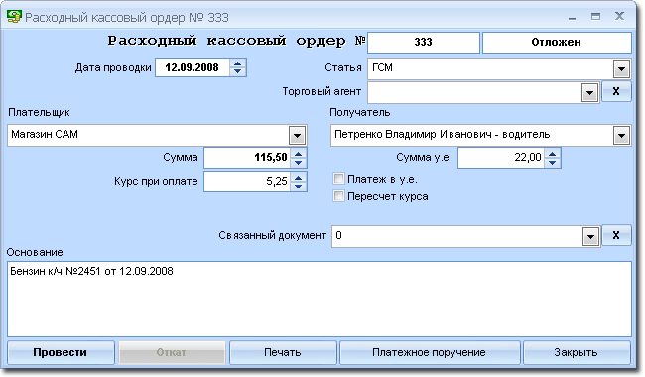Open the Связанный документ dropdown
The height and width of the screenshot is (377, 645).
tap(590, 236)
